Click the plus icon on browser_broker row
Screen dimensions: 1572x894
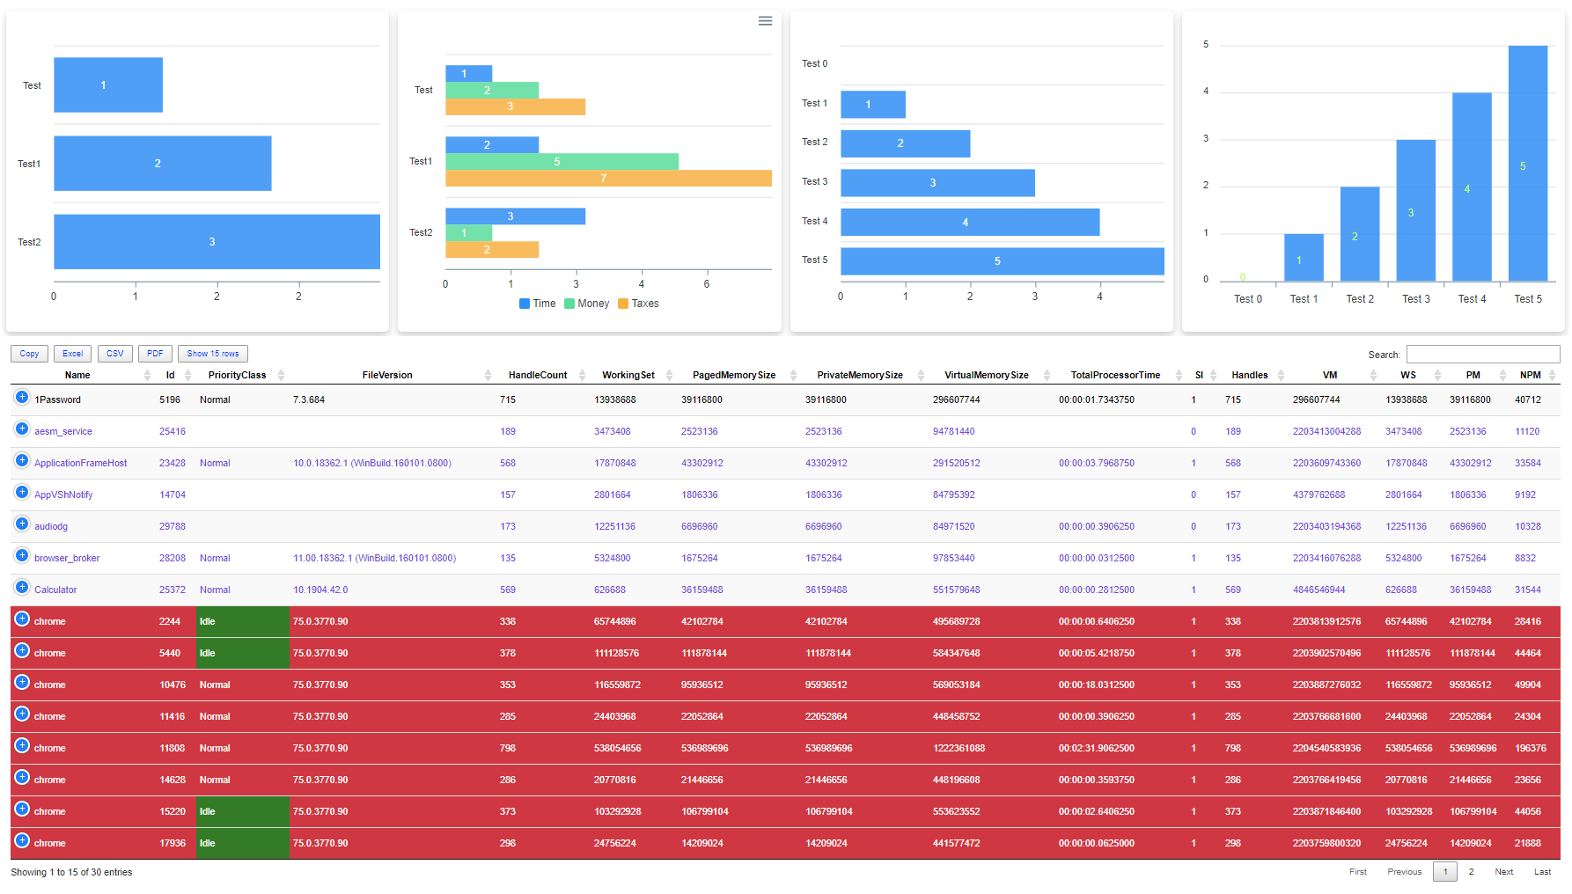22,556
